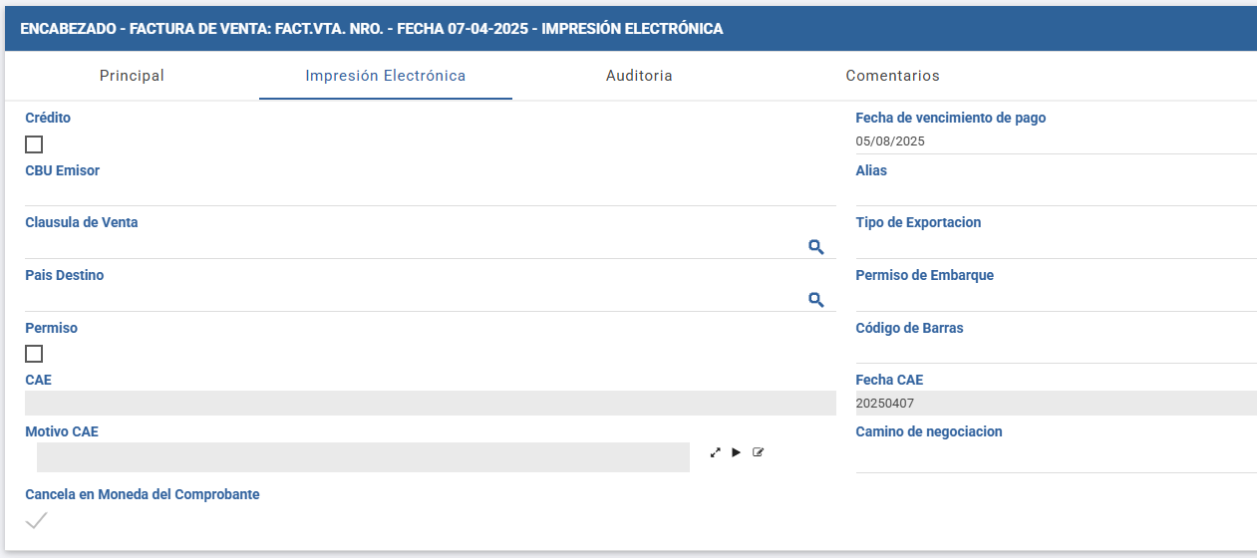Image resolution: width=1257 pixels, height=558 pixels.
Task: Enable the Crédito checkbox
Action: [x=34, y=144]
